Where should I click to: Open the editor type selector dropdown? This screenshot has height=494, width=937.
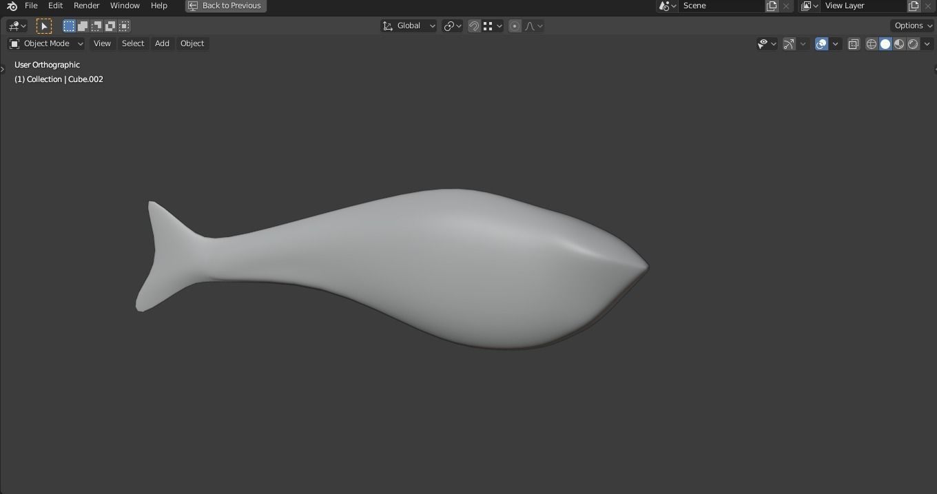click(17, 26)
